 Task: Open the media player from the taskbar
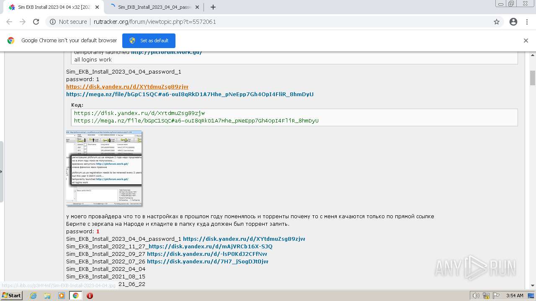coord(62,296)
